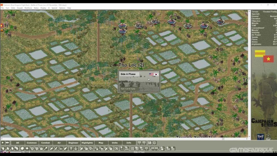The height and width of the screenshot is (156, 277).
Task: Click the US flag in the phase popup
Action: click(152, 74)
